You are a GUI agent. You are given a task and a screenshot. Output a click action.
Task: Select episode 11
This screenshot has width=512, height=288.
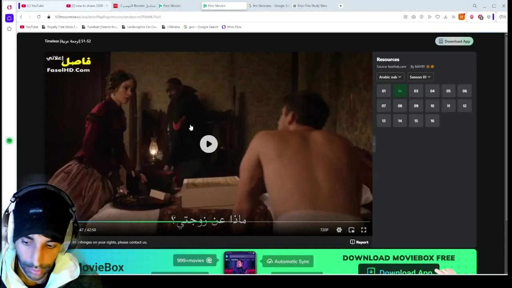[448, 106]
